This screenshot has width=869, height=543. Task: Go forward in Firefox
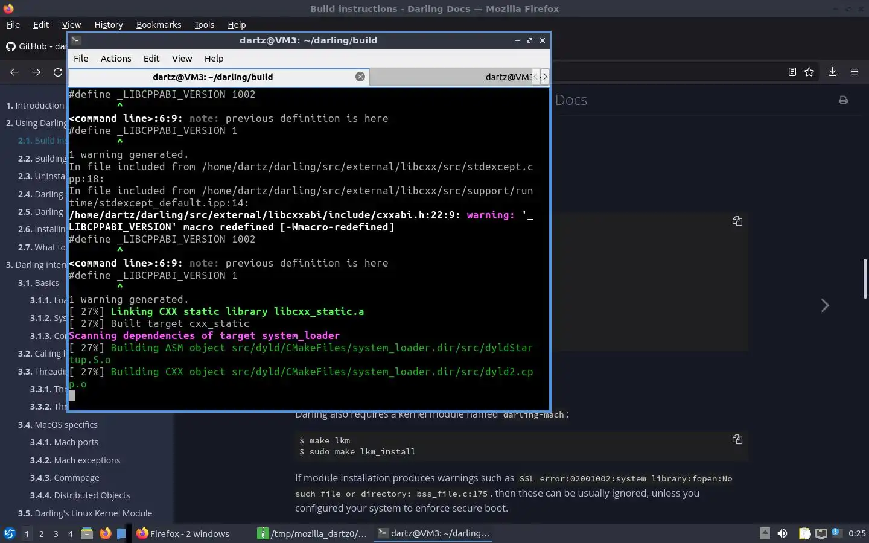36,72
